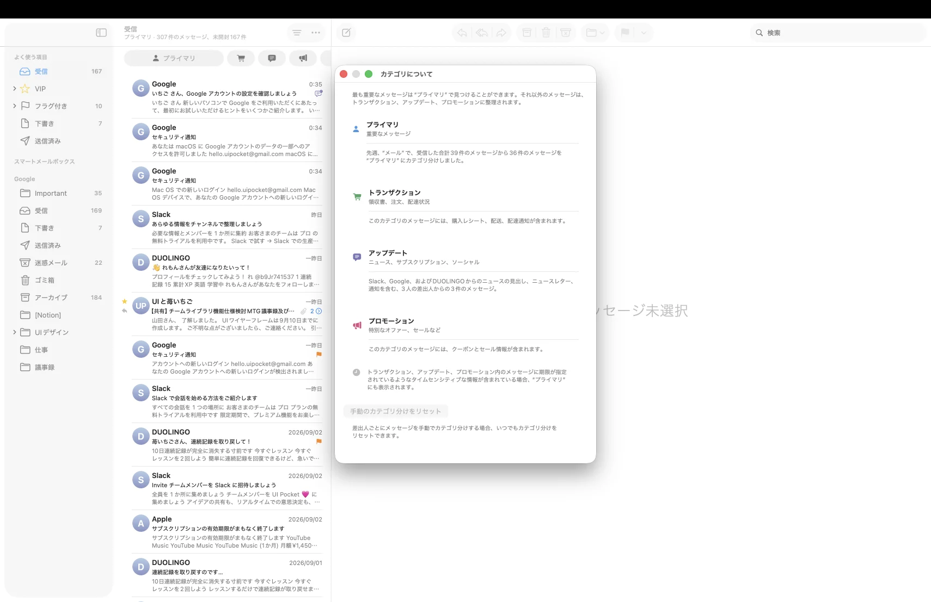931x602 pixels.
Task: Open favorites 下書き with 7 drafts
Action: (x=59, y=123)
